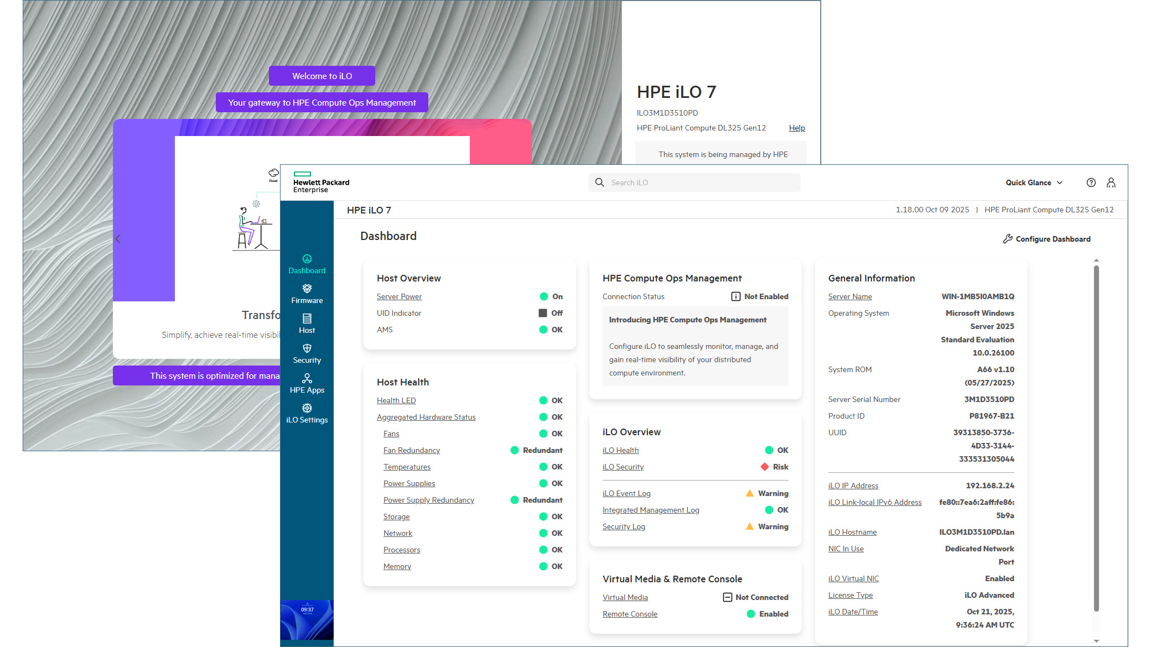Open the user account icon top right
The width and height of the screenshot is (1151, 647).
click(x=1111, y=182)
